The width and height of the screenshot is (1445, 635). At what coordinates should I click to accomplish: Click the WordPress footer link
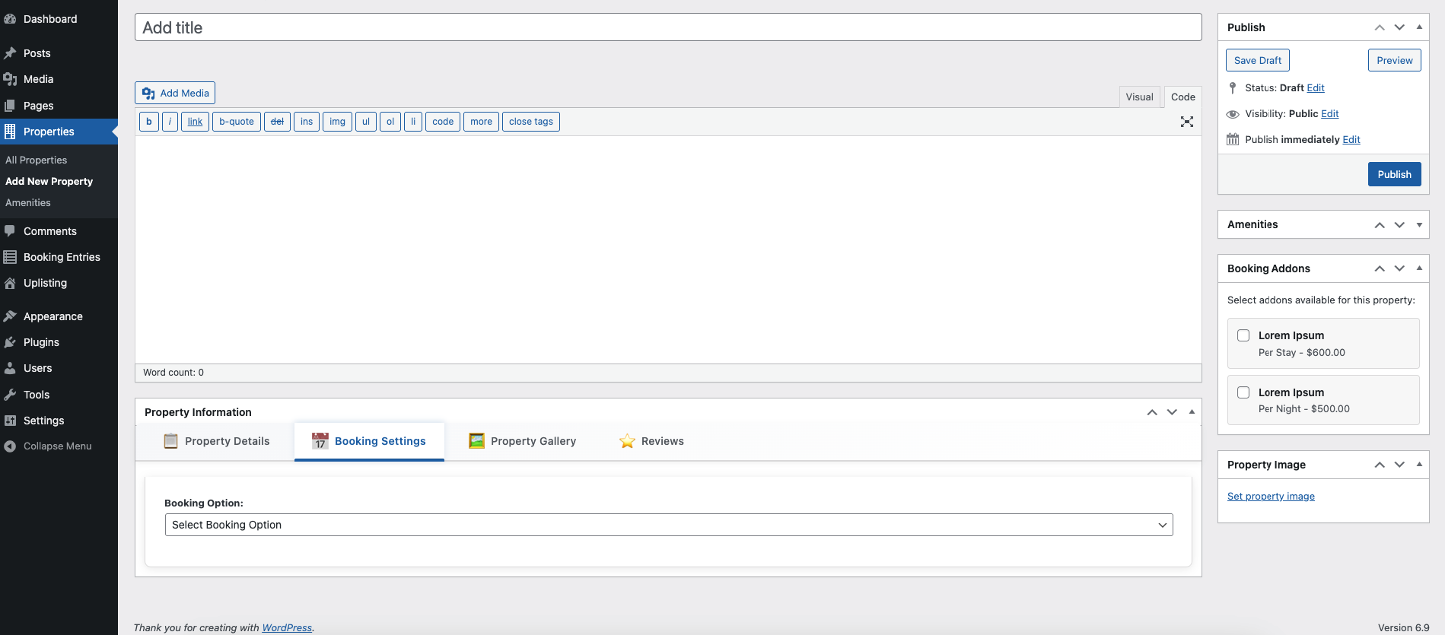tap(287, 627)
